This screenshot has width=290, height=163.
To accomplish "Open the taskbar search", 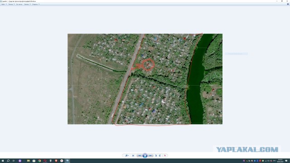I will [x=8, y=161].
